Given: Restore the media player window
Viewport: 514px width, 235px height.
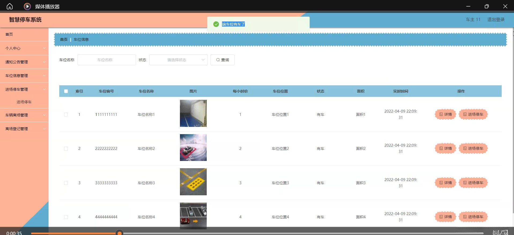Looking at the screenshot, I should [x=487, y=6].
